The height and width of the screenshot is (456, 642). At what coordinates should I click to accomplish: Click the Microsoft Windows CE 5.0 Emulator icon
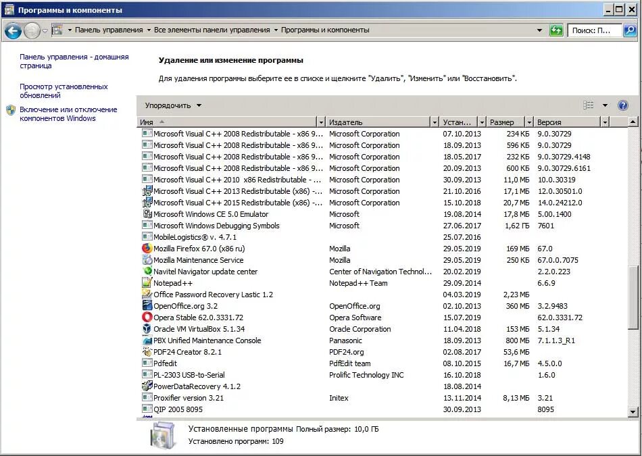pyautogui.click(x=147, y=214)
